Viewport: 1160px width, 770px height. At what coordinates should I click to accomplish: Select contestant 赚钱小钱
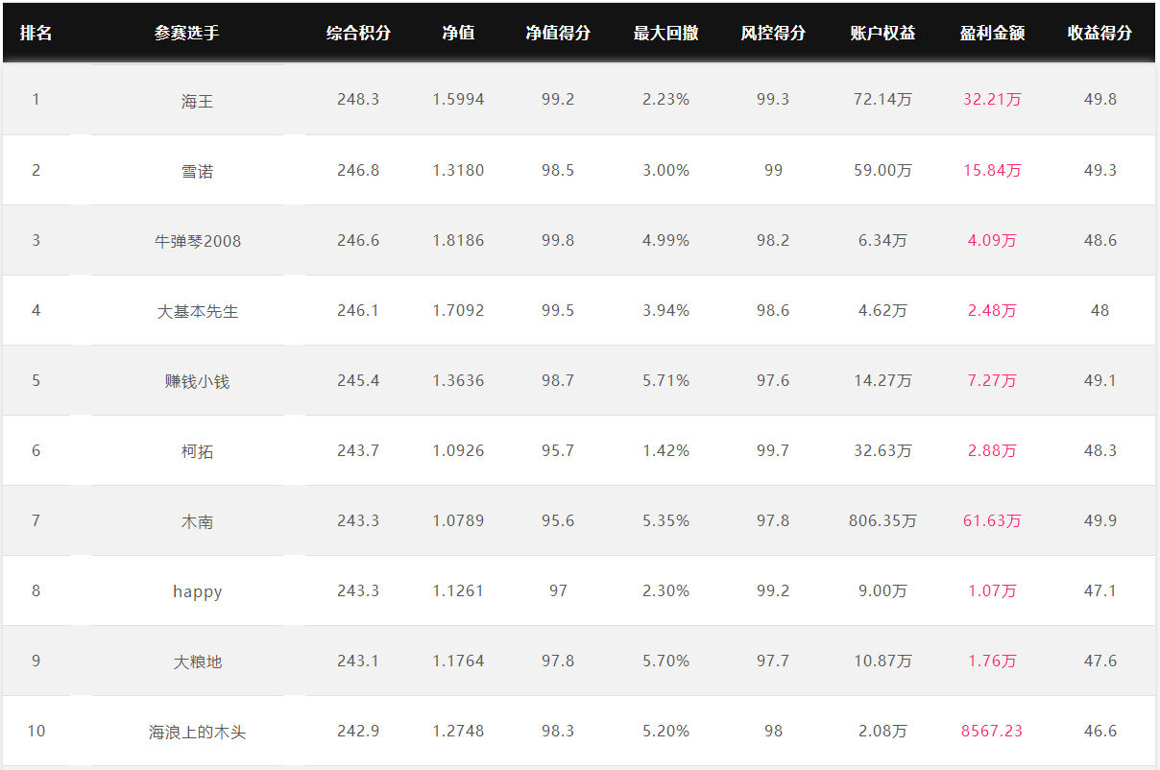[x=197, y=381]
